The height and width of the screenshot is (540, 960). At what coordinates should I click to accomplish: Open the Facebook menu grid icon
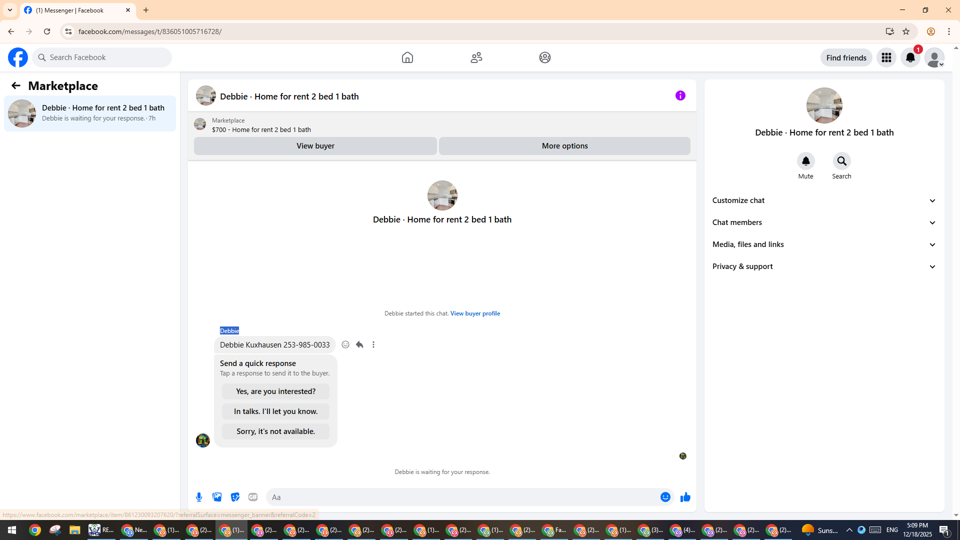886,57
